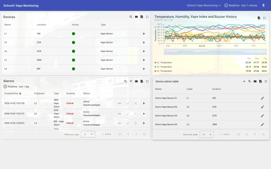Sort admin table by Label column

(189, 89)
